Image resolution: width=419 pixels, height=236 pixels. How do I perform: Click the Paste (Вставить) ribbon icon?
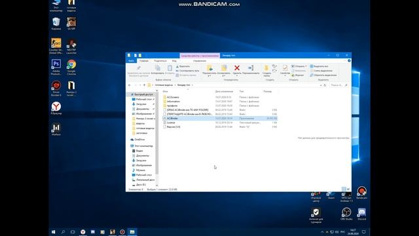pyautogui.click(x=170, y=68)
